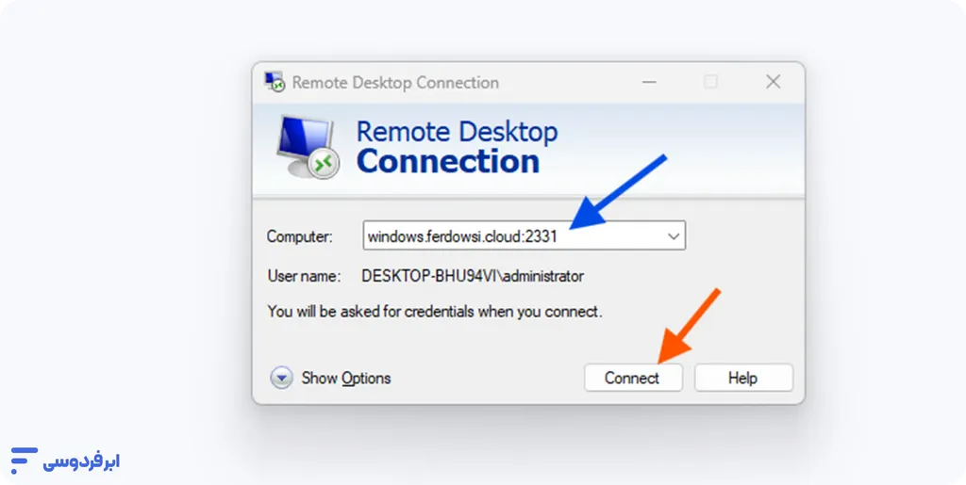Click the round Show Options arrow icon
Viewport: 966px width, 485px height.
[281, 378]
